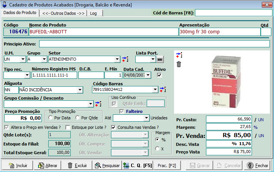
Task: Click the Gravar button
Action: pos(200,166)
